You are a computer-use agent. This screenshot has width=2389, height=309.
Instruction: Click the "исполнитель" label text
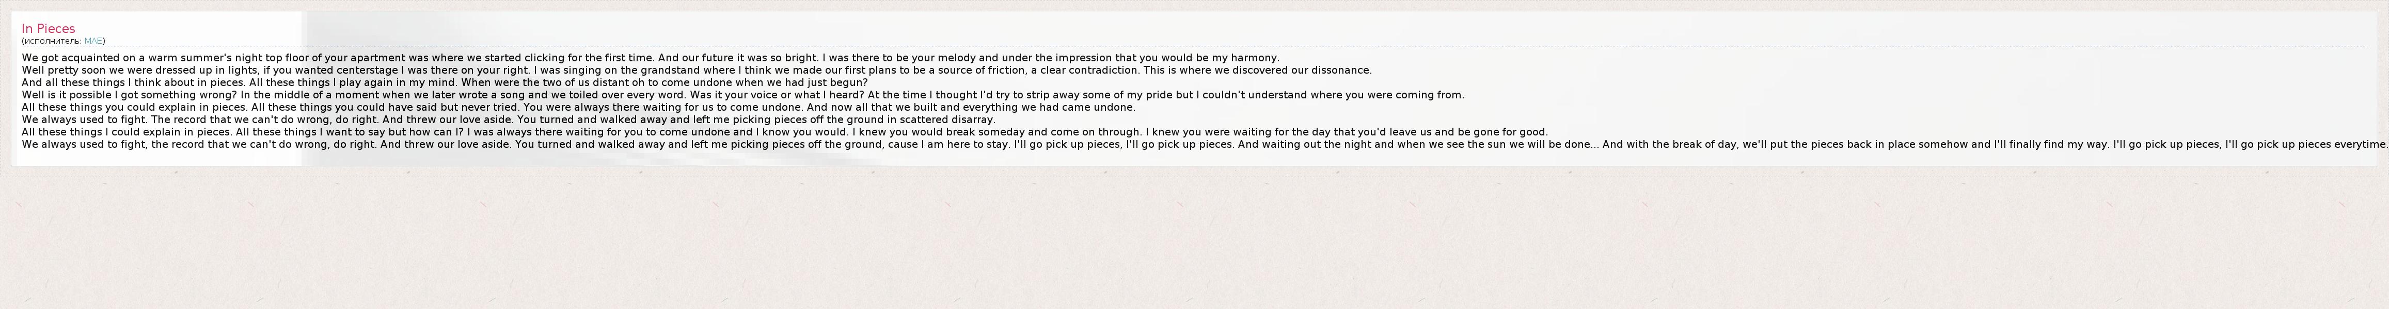click(x=53, y=41)
